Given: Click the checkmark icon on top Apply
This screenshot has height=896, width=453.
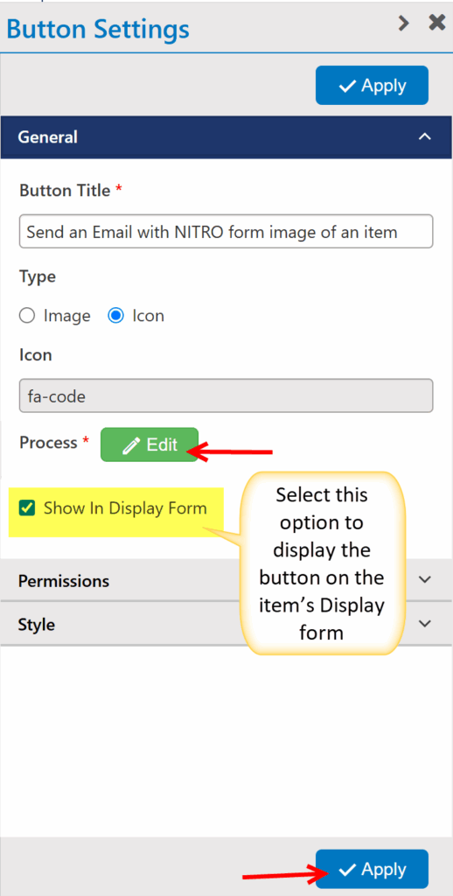Looking at the screenshot, I should pyautogui.click(x=347, y=86).
